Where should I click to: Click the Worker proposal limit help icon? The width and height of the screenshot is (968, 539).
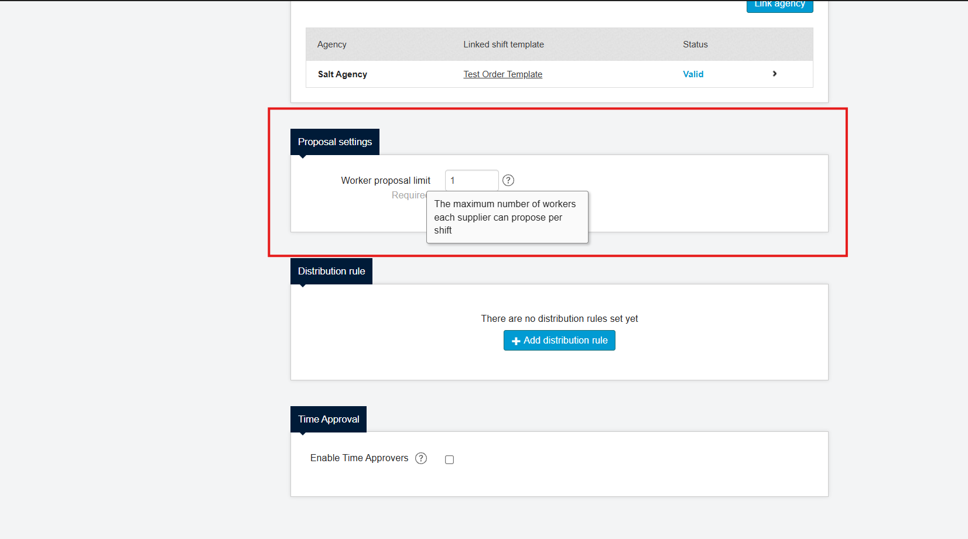pos(508,180)
